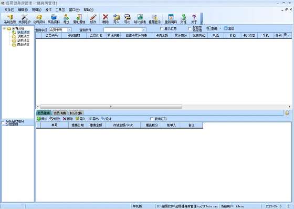Enable the upper 显示汇总 checkbox
Image resolution: width=294 pixels, height=209 pixels.
click(x=162, y=28)
